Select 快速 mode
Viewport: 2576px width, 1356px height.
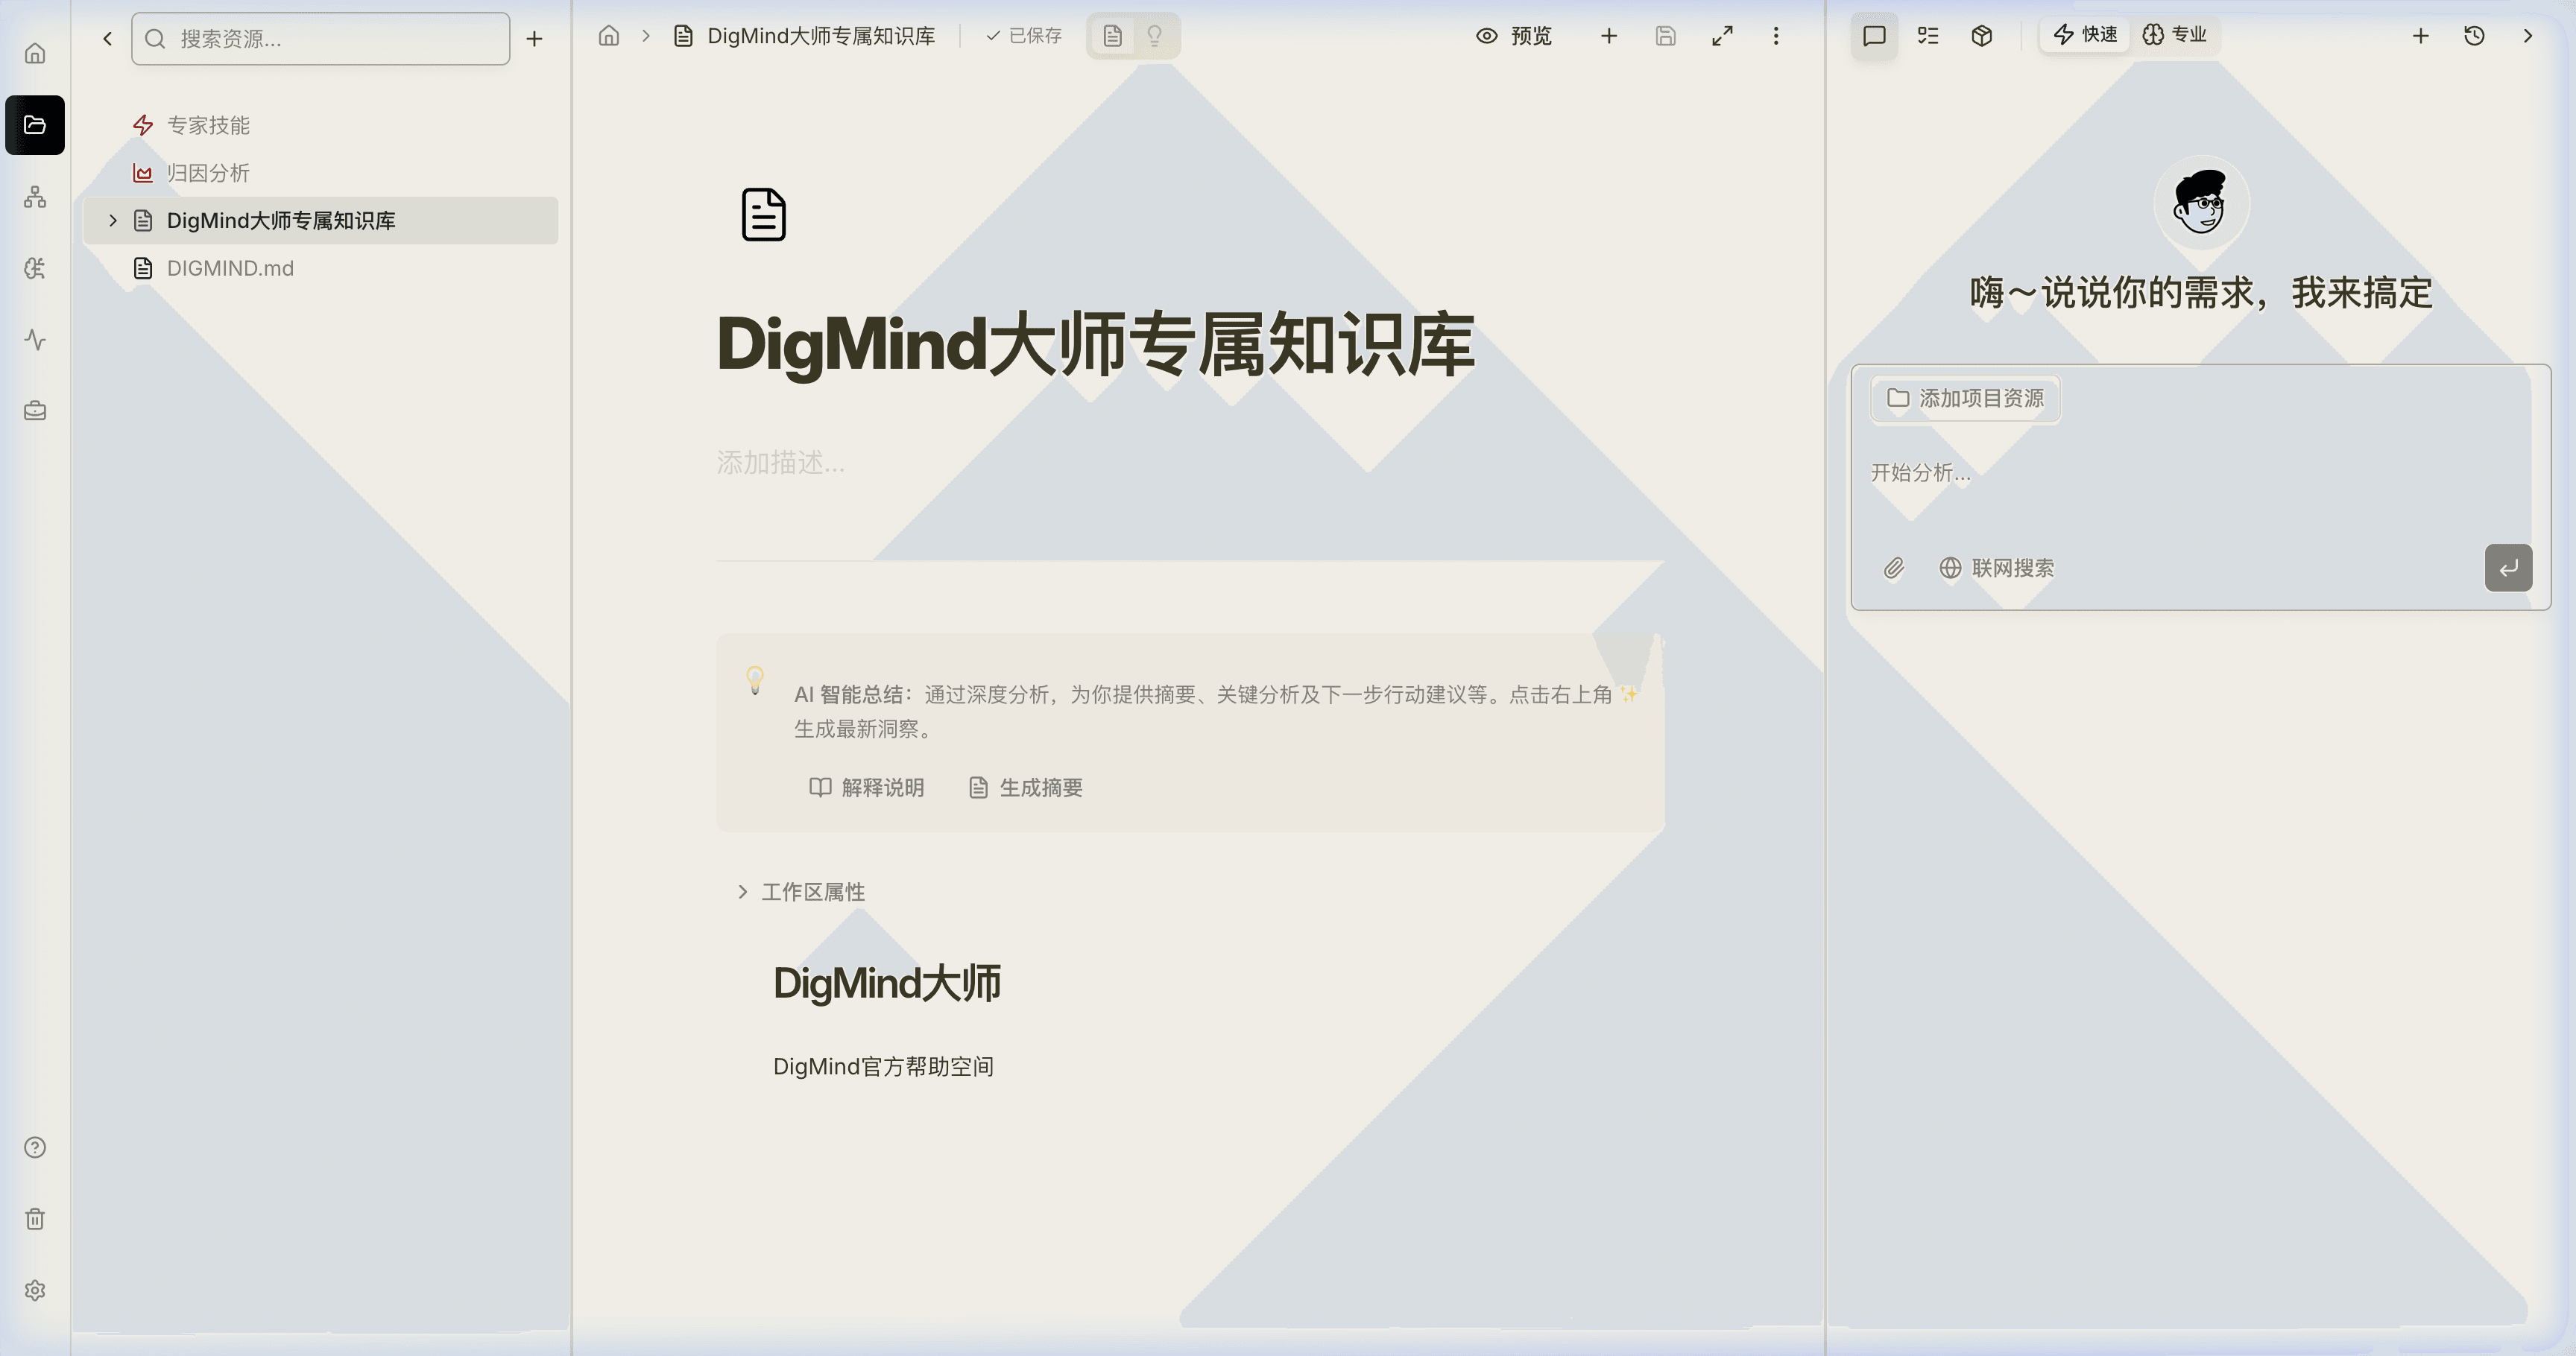[2085, 35]
